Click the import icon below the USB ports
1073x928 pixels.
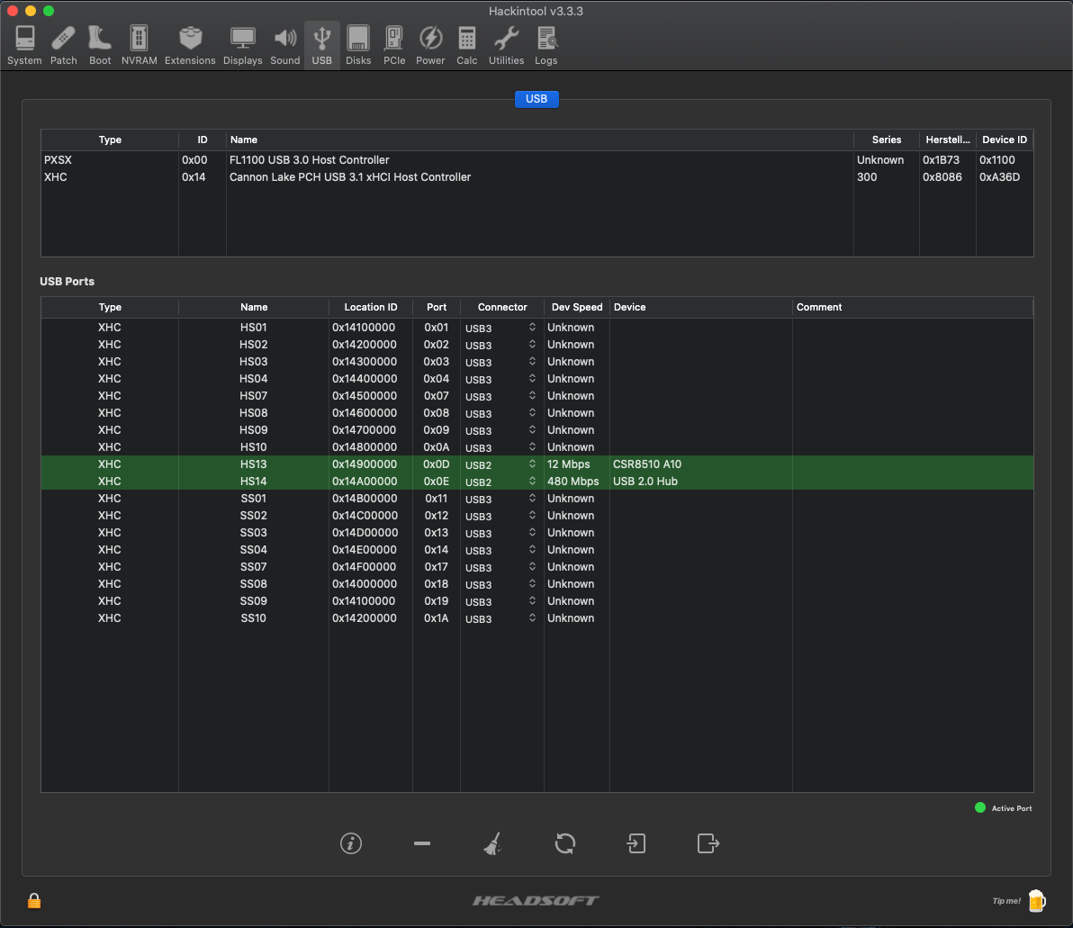coord(636,843)
